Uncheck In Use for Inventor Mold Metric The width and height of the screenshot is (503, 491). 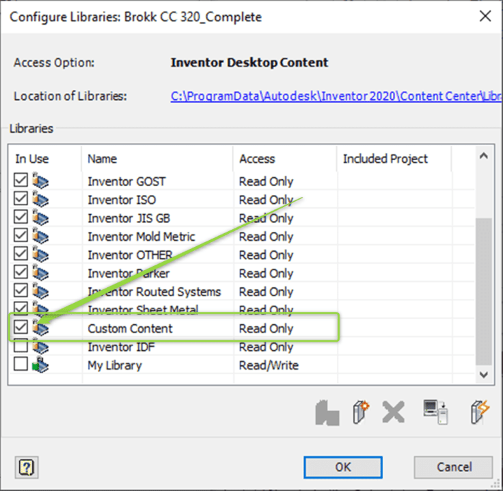21,235
